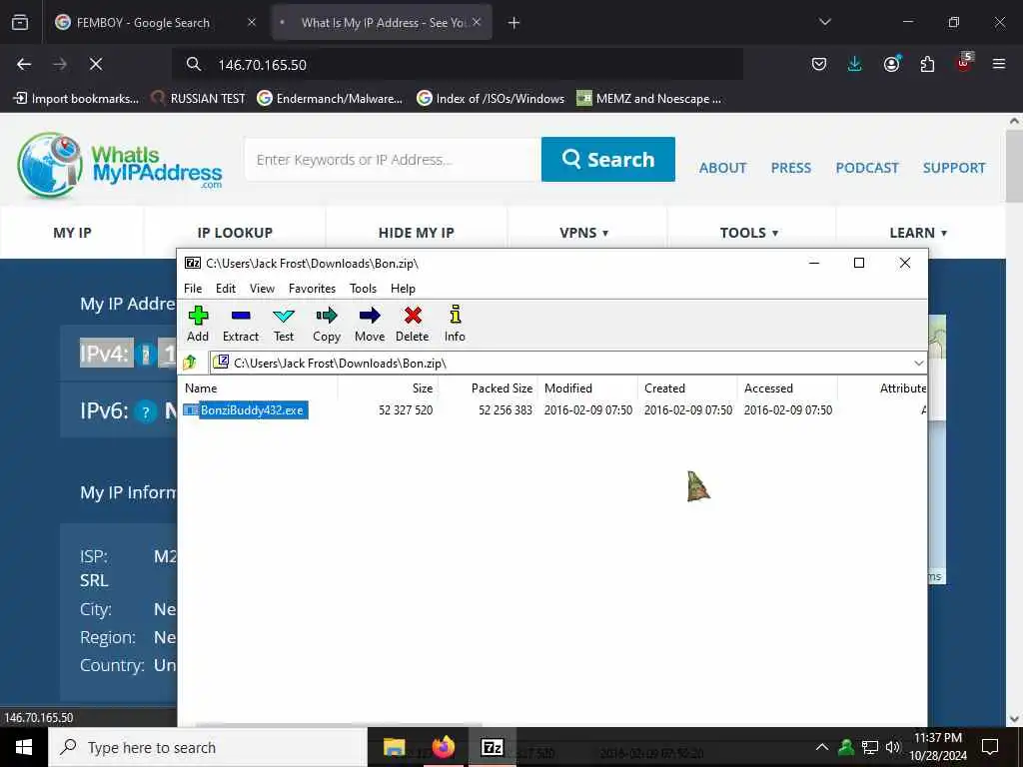1023x767 pixels.
Task: Click the WhatIsMyIPAddress logo
Action: click(120, 165)
